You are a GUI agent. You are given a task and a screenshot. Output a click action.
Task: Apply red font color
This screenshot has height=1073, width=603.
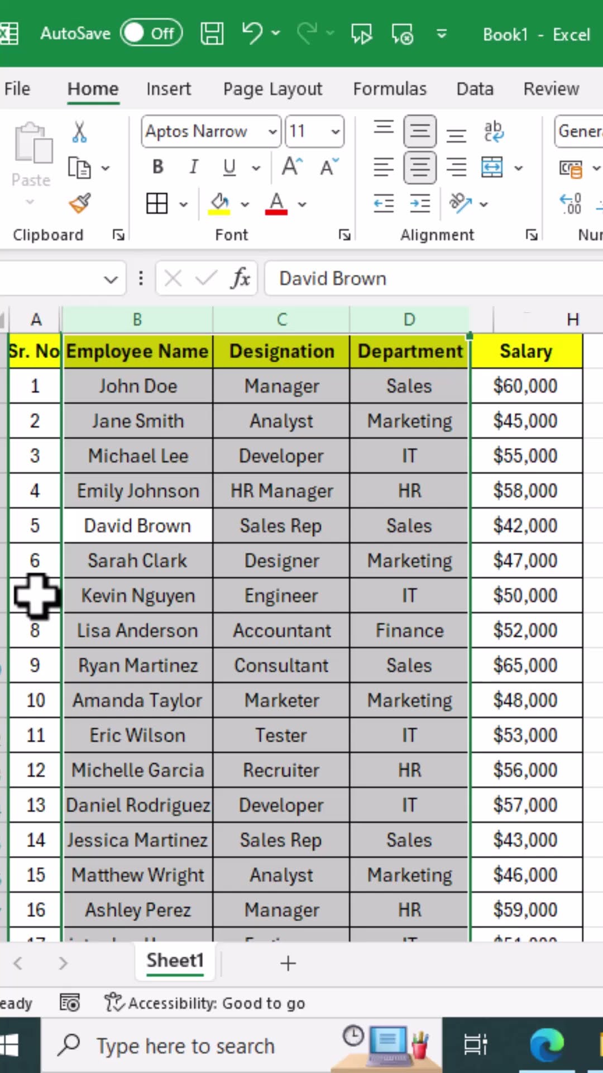point(276,203)
